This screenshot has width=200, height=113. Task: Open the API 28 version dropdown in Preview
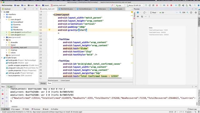pyautogui.click(x=162, y=13)
